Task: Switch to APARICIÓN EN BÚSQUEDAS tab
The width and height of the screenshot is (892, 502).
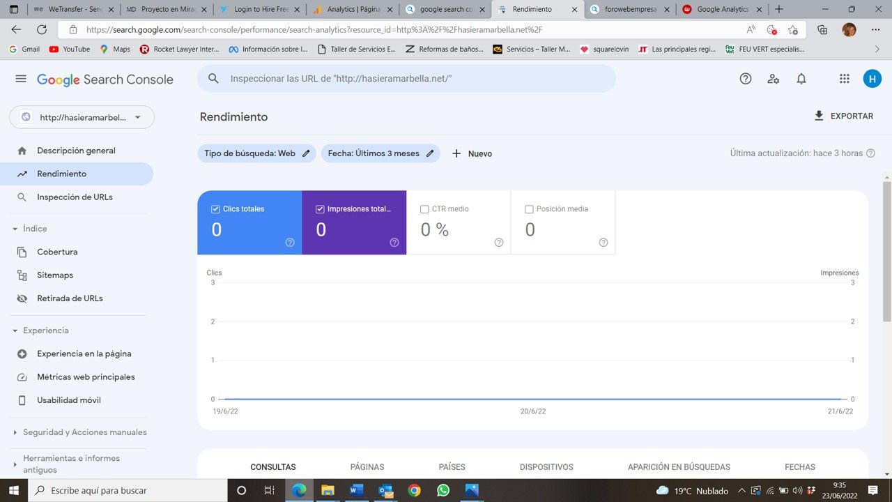Action: click(x=679, y=467)
